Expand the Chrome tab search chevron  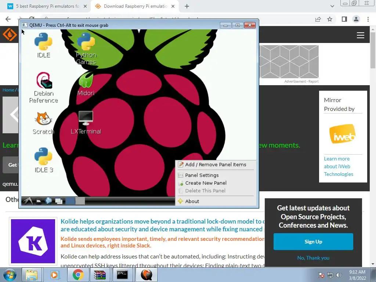[332, 6]
